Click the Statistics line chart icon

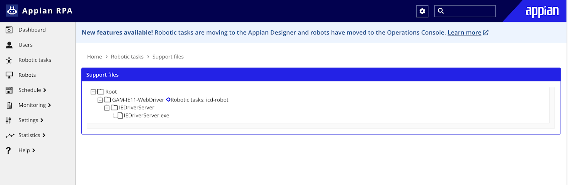point(10,135)
